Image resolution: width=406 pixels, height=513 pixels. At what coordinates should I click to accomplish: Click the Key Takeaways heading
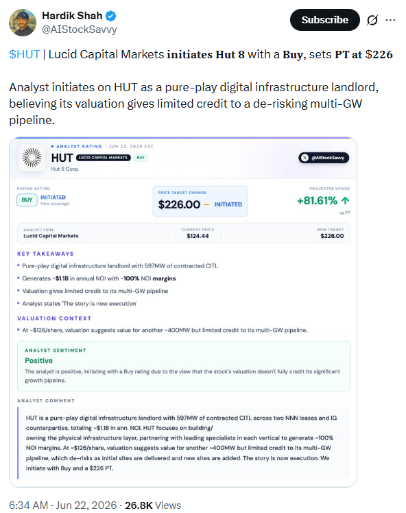45,254
